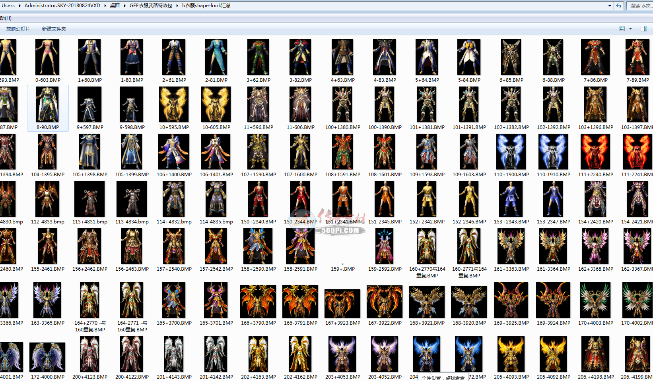The image size is (653, 381).
Task: Select GEE衣服武器特效包 in the address path
Action: point(151,6)
